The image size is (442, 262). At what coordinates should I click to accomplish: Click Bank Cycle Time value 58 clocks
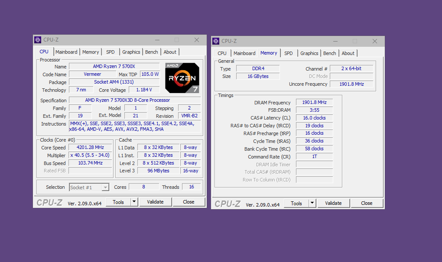coord(314,149)
